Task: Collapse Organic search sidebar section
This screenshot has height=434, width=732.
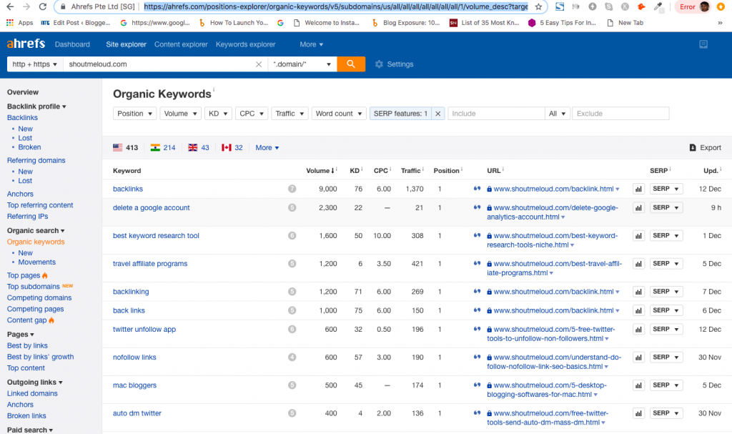Action: (x=36, y=230)
